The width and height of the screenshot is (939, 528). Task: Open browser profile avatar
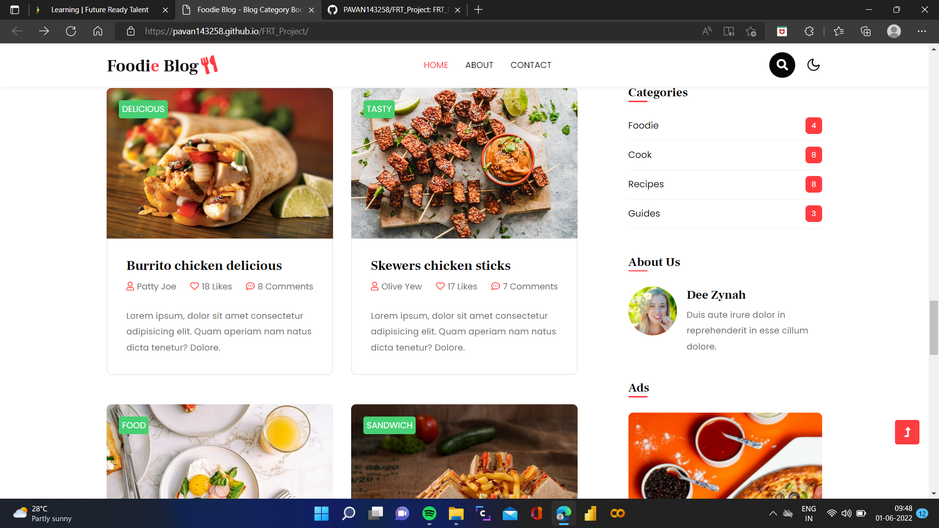point(894,31)
